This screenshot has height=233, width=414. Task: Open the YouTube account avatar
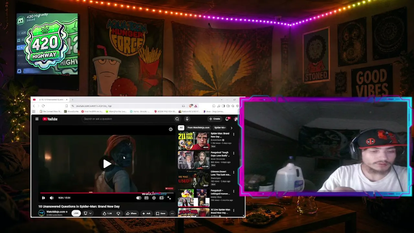click(236, 119)
